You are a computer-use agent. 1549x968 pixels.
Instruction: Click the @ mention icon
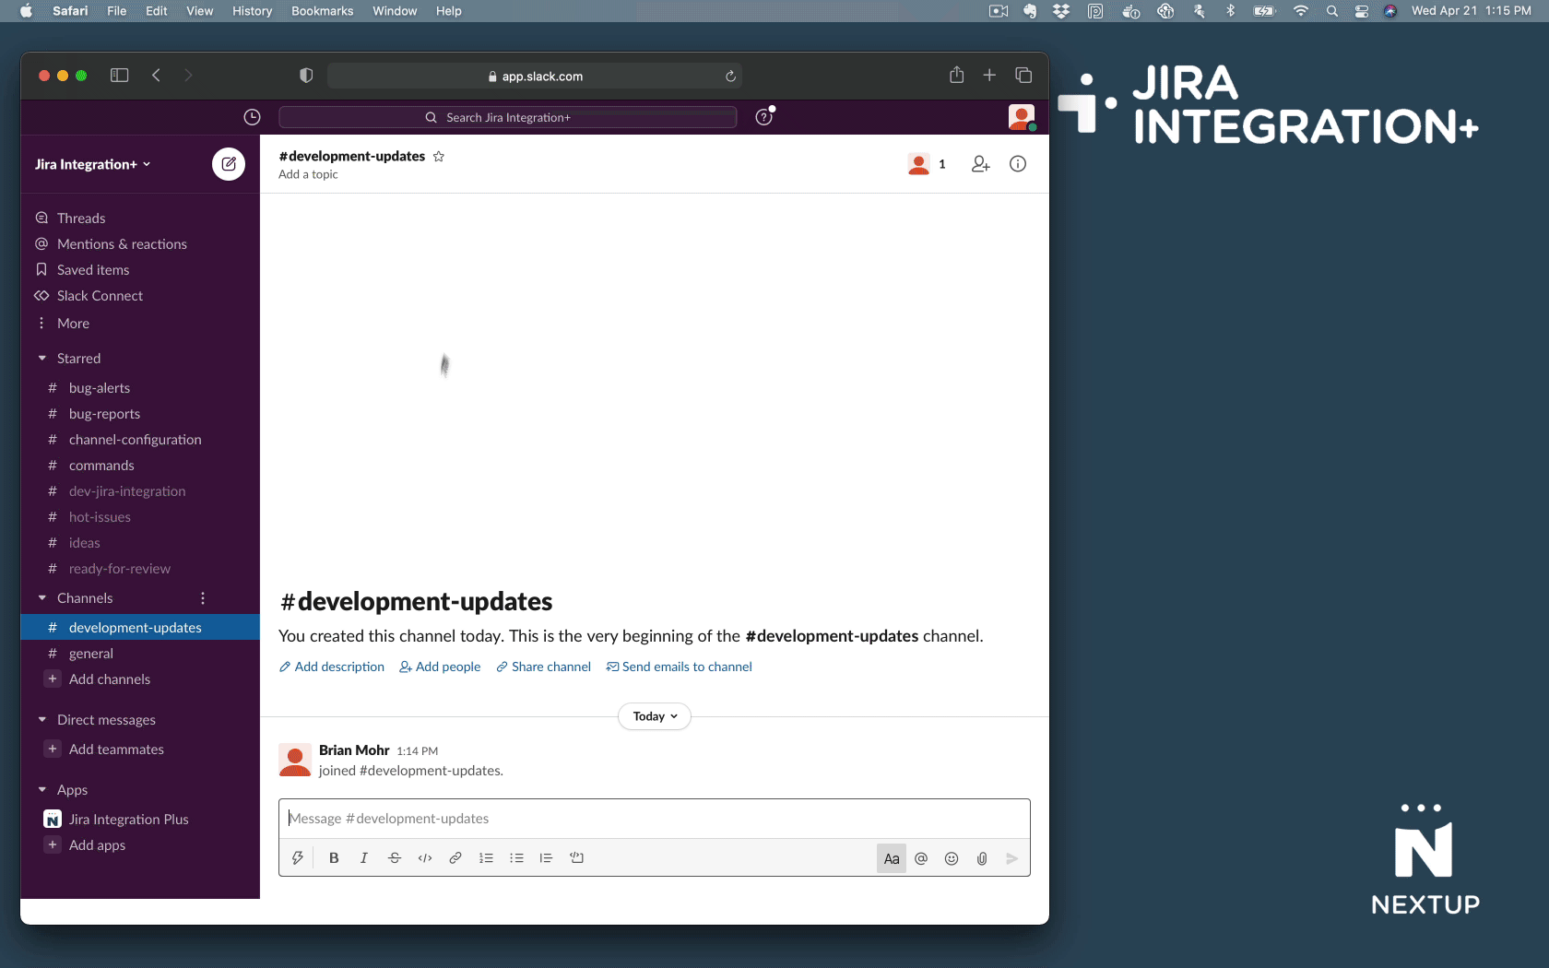(921, 858)
